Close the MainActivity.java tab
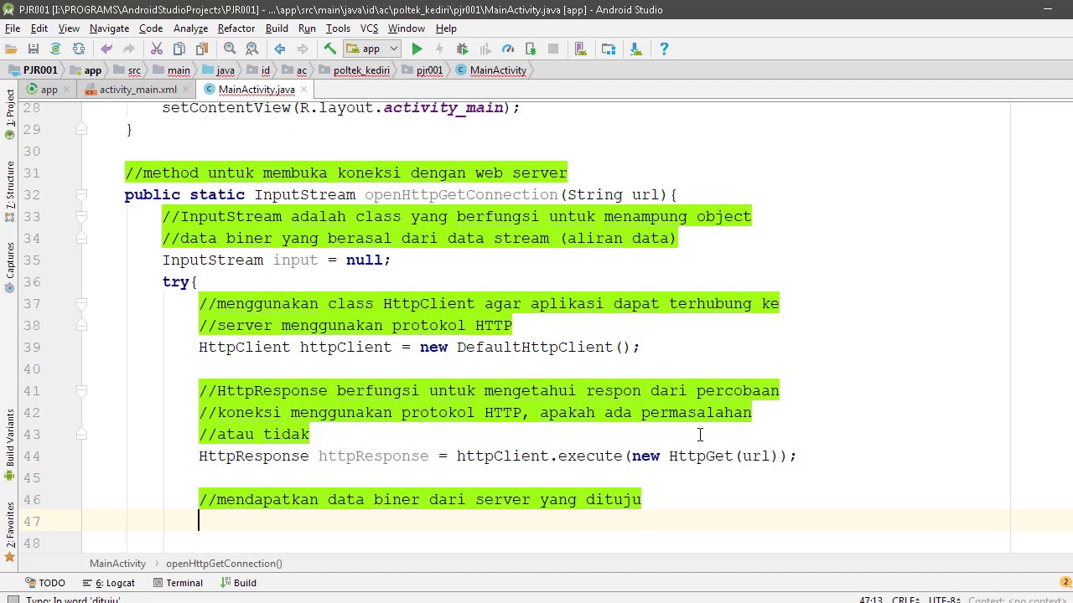1073x603 pixels. coord(303,90)
